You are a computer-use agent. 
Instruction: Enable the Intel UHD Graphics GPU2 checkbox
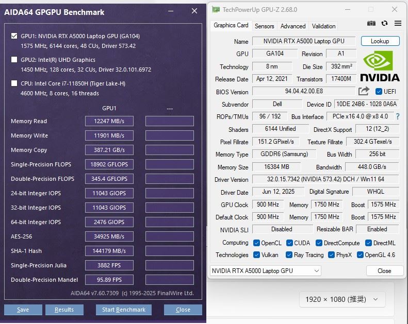[x=14, y=60]
